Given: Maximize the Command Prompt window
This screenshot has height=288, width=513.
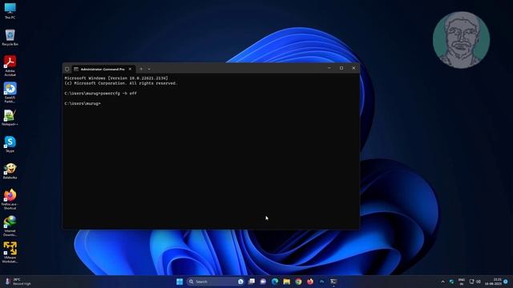Looking at the screenshot, I should click(x=341, y=68).
